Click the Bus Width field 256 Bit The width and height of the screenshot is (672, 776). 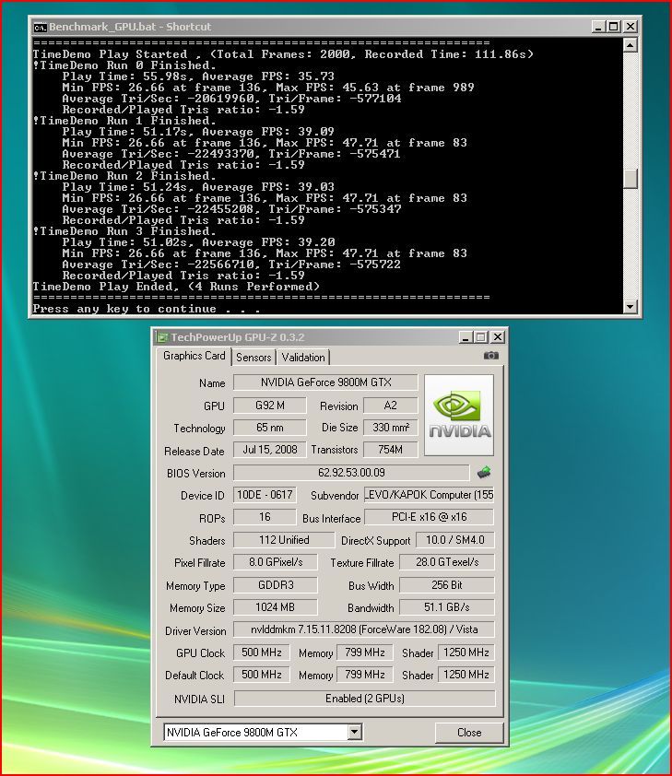447,585
